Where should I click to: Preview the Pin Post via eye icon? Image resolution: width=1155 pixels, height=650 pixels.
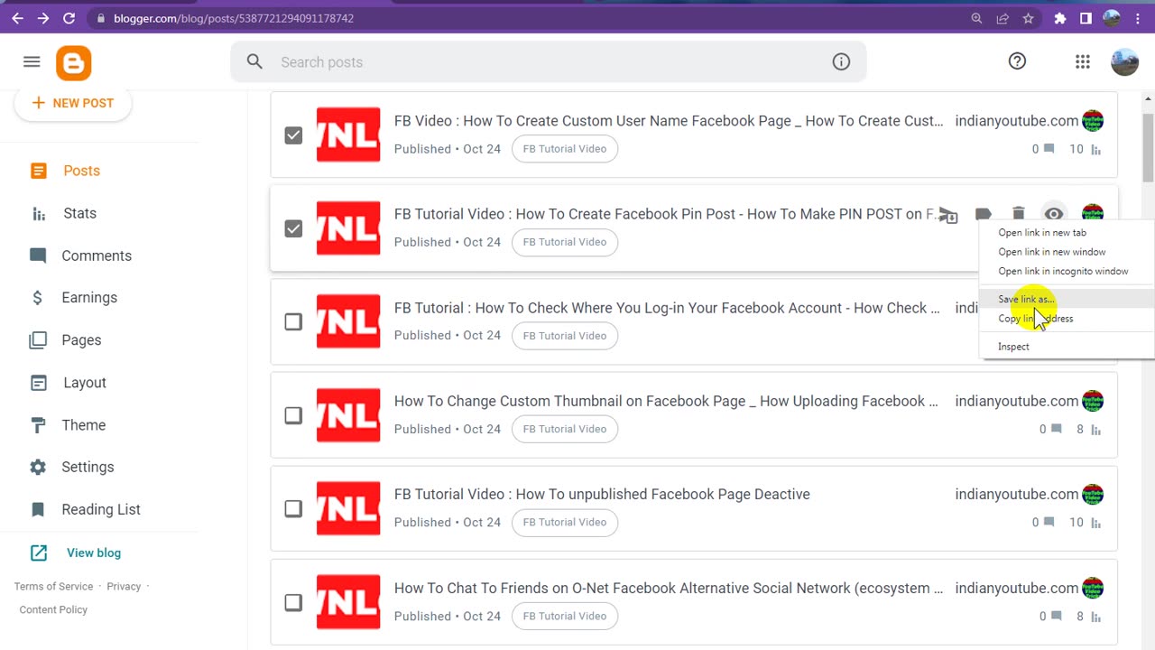1053,214
